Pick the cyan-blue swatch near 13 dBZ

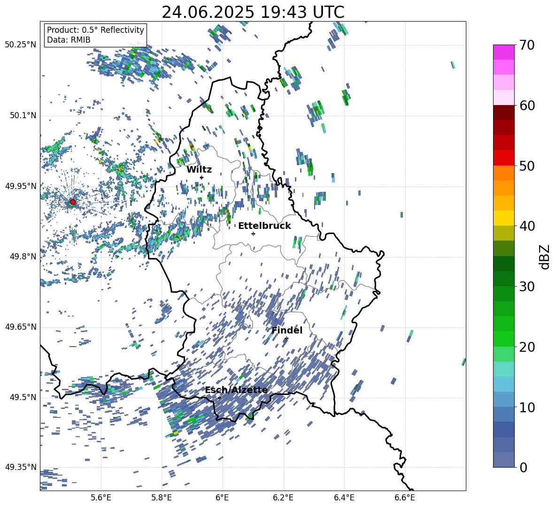coord(504,384)
